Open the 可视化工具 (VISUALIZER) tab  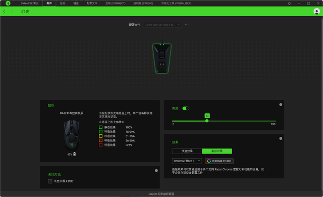point(176,4)
